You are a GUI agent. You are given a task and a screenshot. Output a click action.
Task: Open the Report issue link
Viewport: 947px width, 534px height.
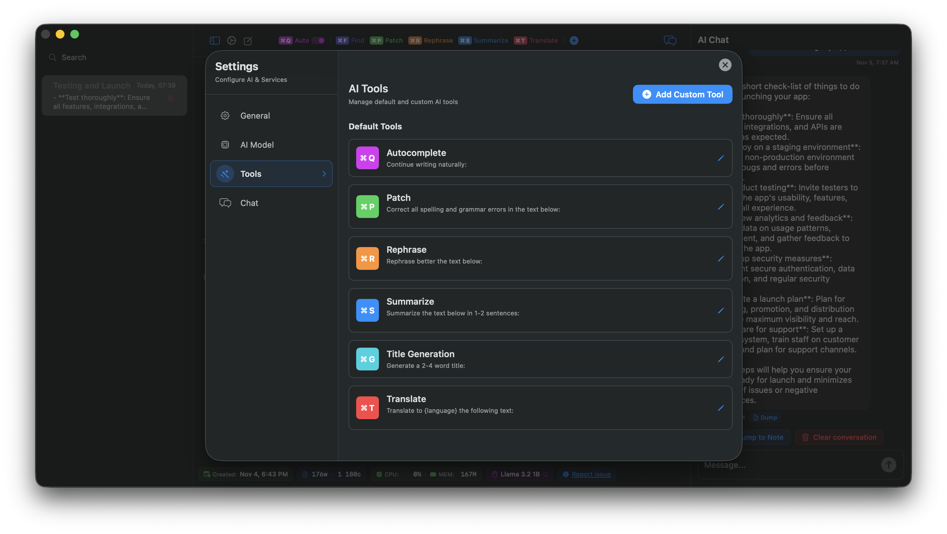(591, 474)
